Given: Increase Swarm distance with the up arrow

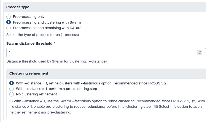Looking at the screenshot, I should 200,51.
